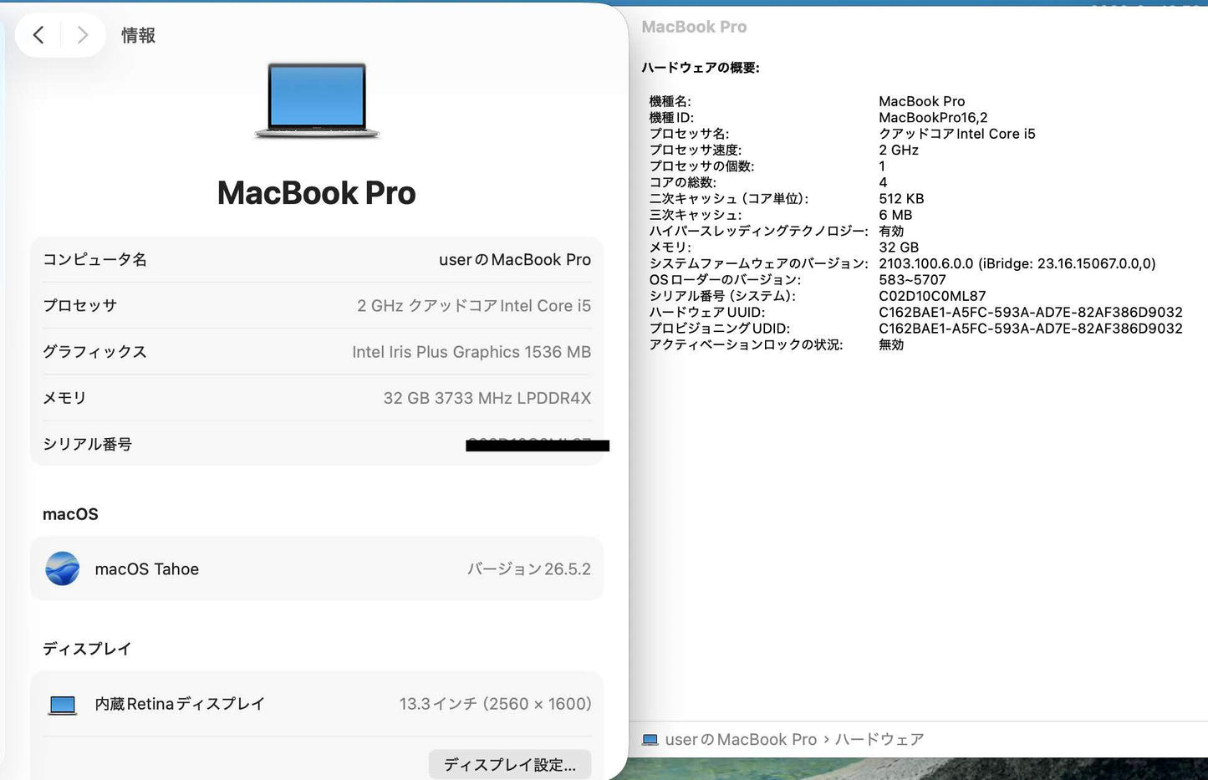Open ディスプレイ設定... button
Screen dimensions: 1208x780
(510, 764)
